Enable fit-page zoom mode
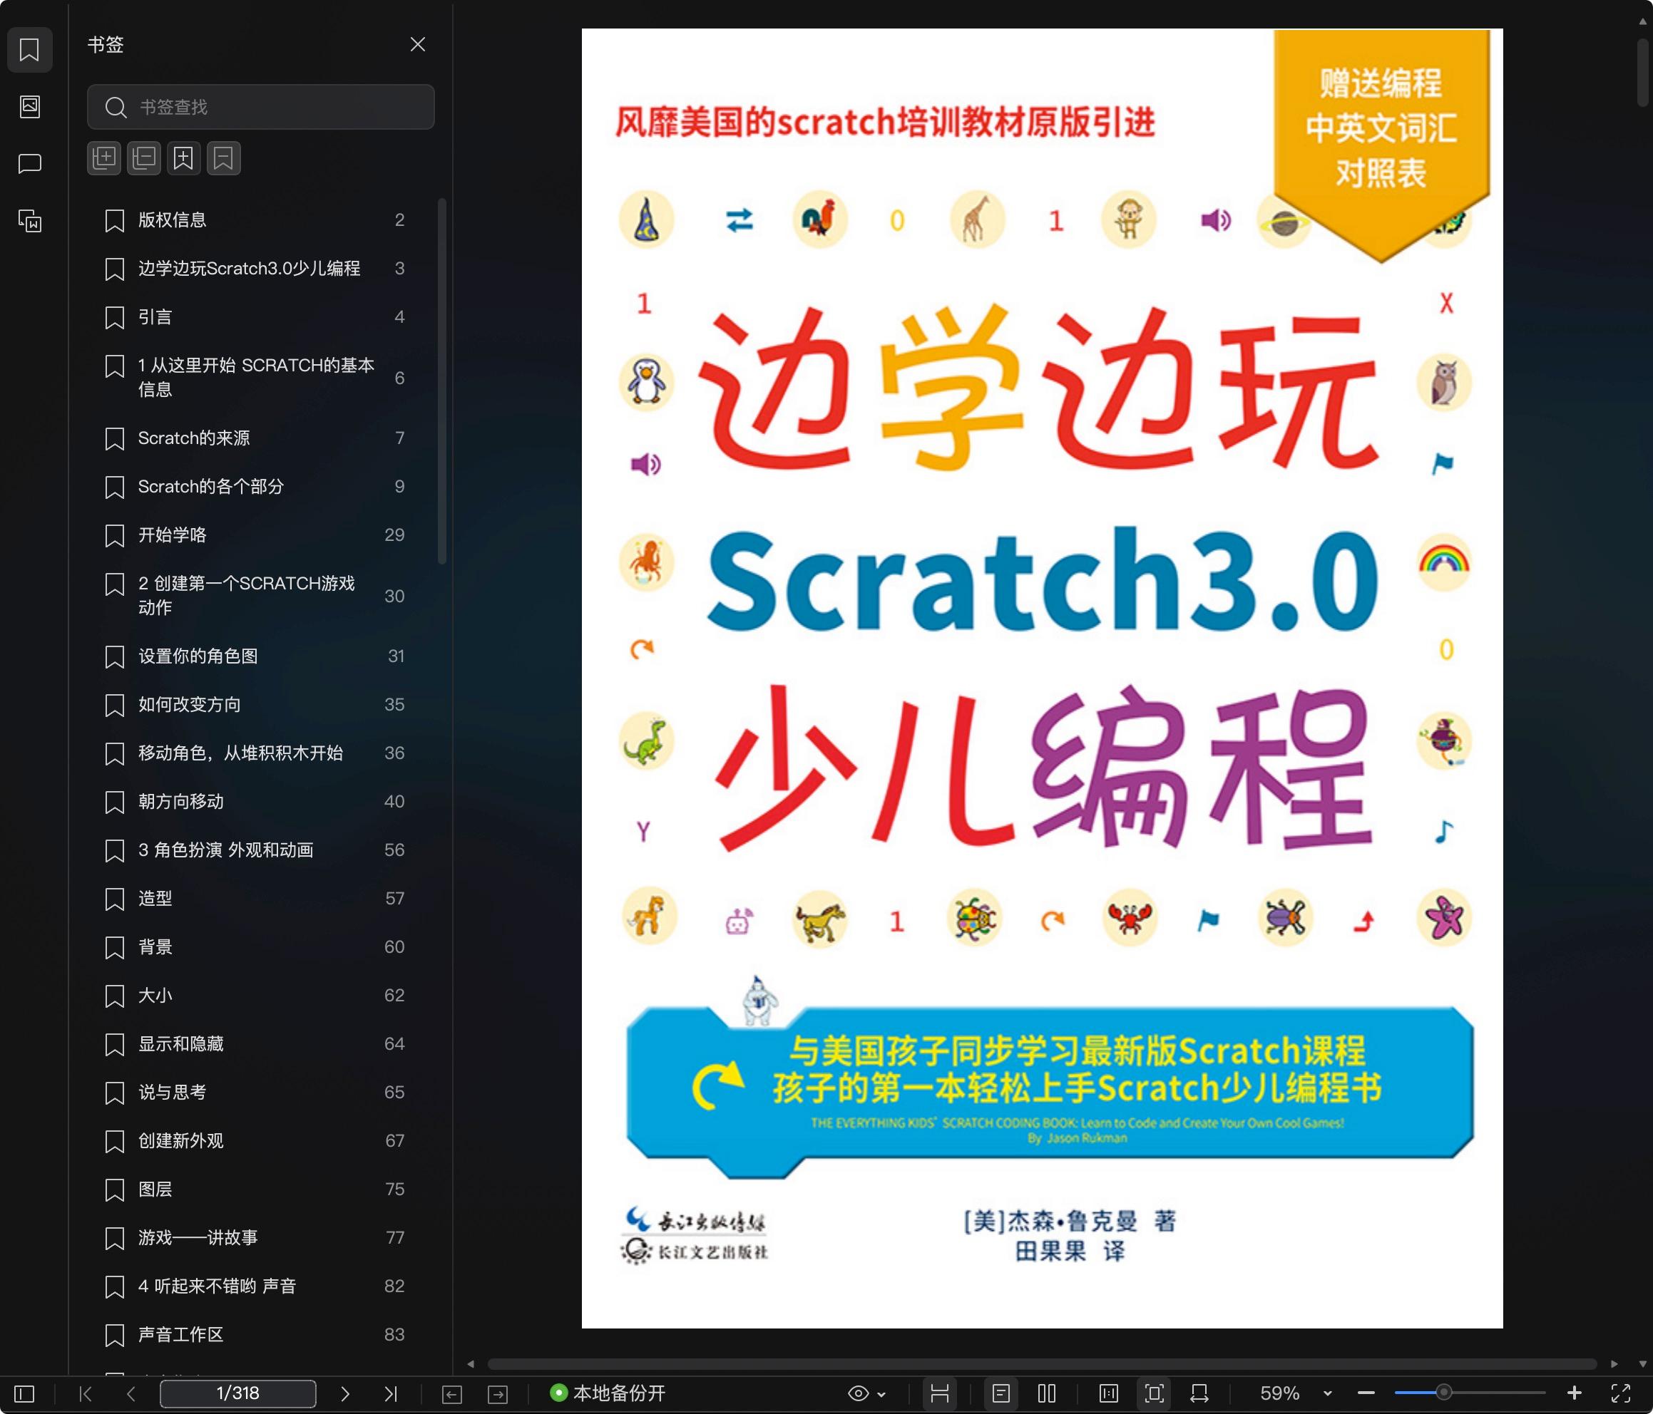 pos(1155,1393)
